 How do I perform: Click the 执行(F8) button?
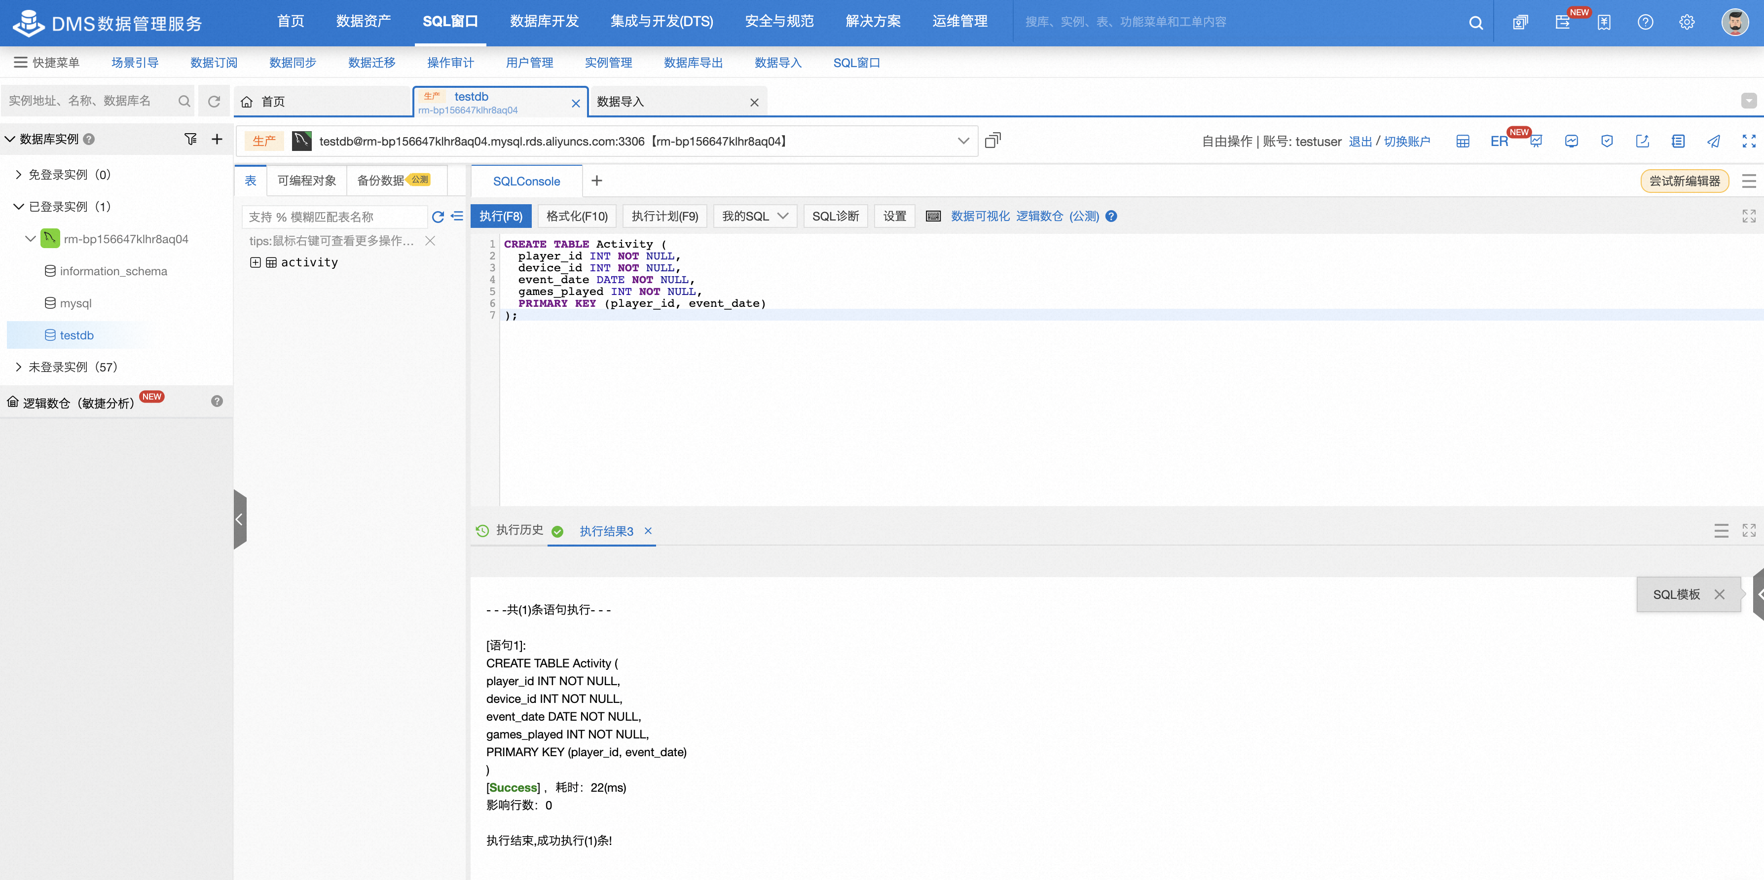pyautogui.click(x=501, y=217)
